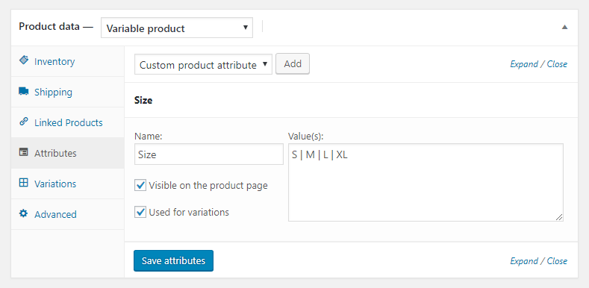Open the Variable product type dropdown
The width and height of the screenshot is (589, 288).
[x=177, y=28]
